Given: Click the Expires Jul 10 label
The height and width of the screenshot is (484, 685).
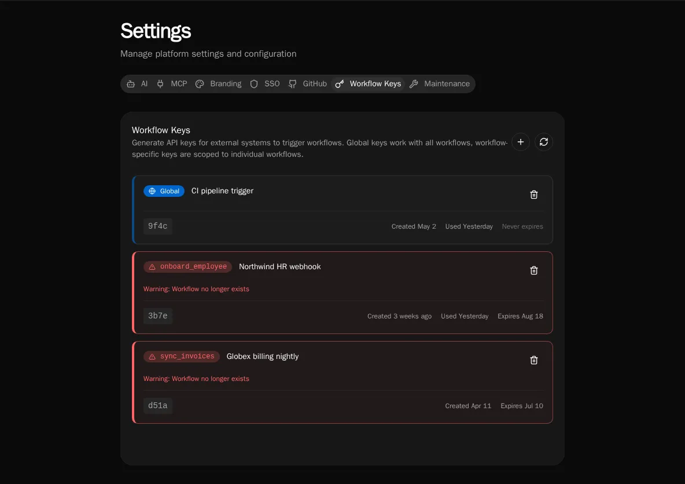Looking at the screenshot, I should (x=522, y=406).
